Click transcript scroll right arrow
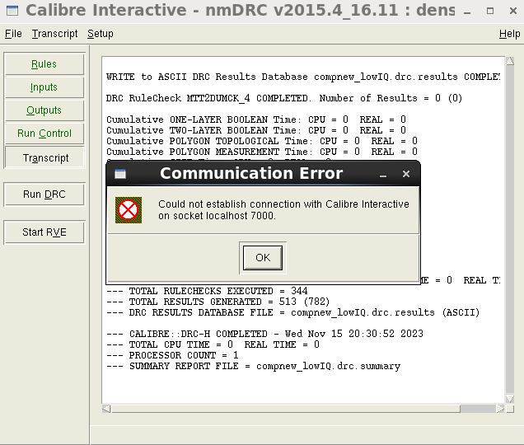 [x=500, y=409]
